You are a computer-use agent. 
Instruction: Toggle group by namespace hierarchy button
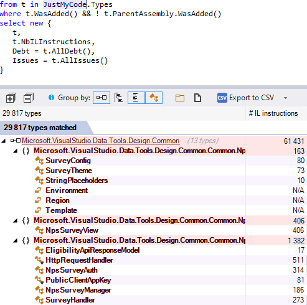pyautogui.click(x=118, y=98)
